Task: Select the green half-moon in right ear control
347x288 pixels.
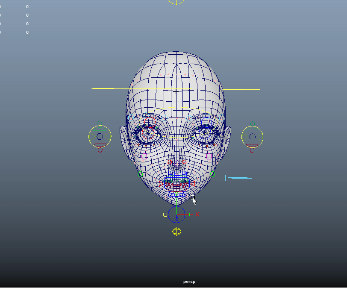Action: 252,129
